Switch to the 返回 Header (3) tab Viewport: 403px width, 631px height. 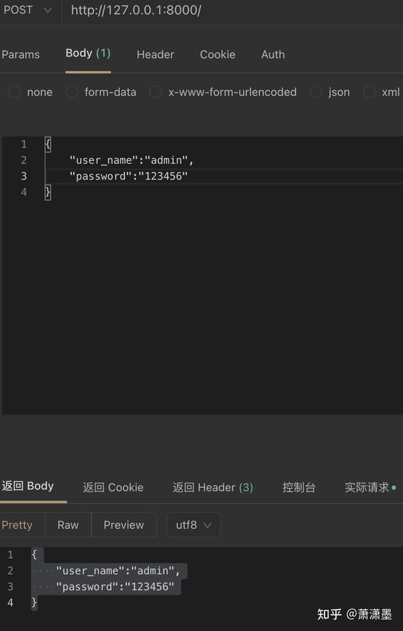[x=212, y=487]
